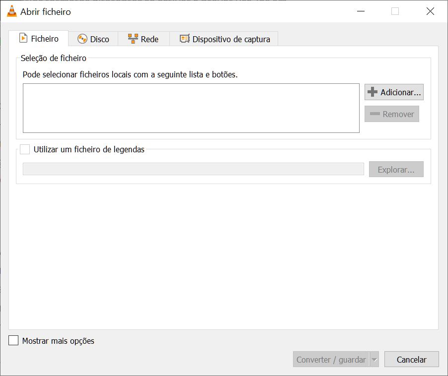Enable 'Utilizar um ficheiro de legendas' checkbox
Image resolution: width=448 pixels, height=376 pixels.
click(25, 149)
